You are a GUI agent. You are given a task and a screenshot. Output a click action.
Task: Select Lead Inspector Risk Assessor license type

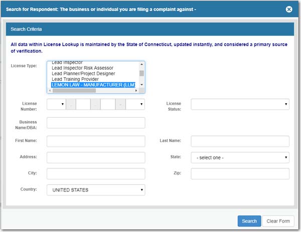82,68
